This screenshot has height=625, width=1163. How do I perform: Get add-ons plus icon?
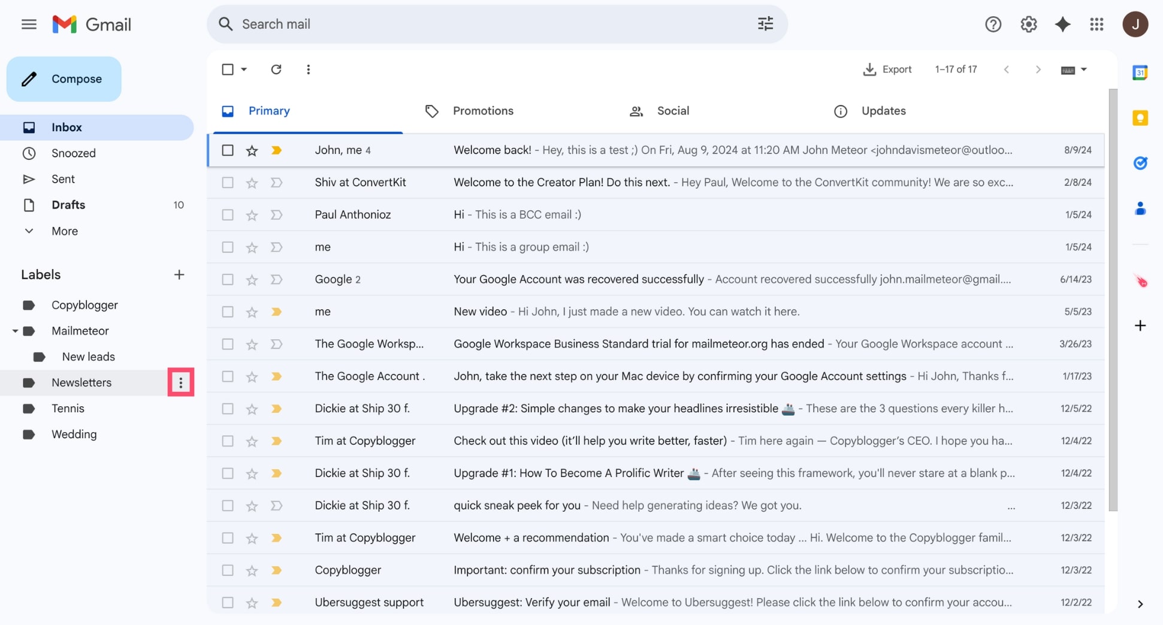1140,325
